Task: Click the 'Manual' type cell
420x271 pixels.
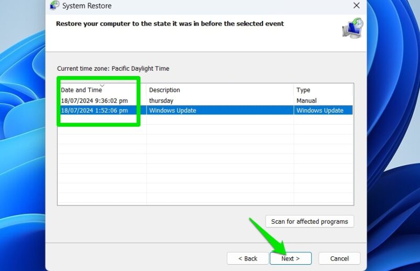Action: [307, 101]
